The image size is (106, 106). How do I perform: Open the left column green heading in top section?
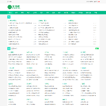point(13,21)
